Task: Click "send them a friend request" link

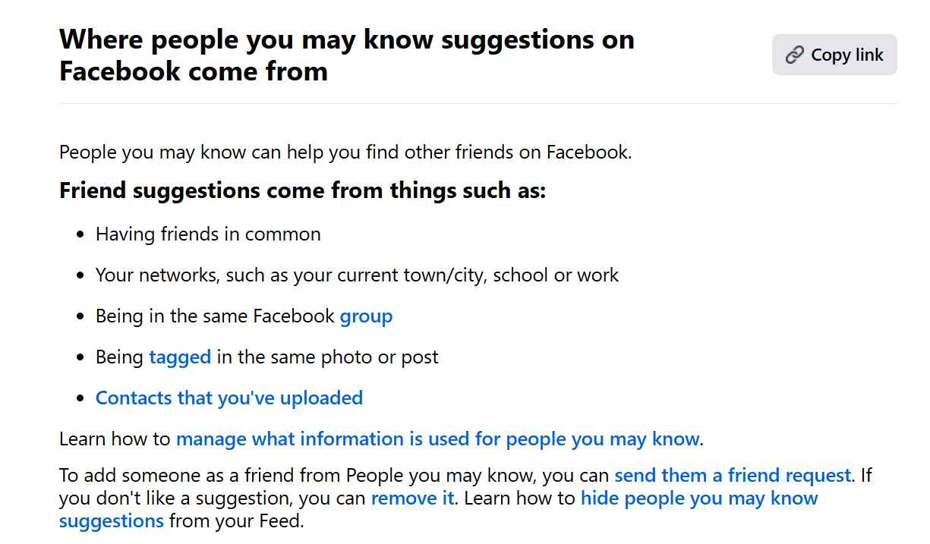Action: [732, 476]
